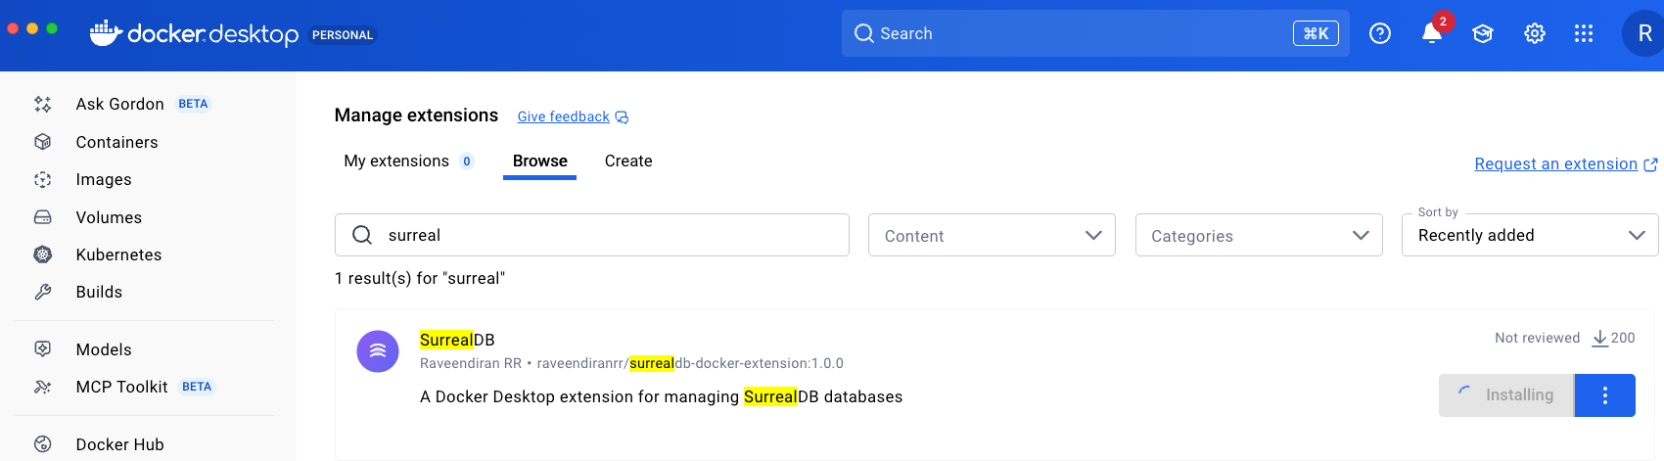Click the PERSONAL plan badge
This screenshot has height=461, width=1664.
[343, 35]
